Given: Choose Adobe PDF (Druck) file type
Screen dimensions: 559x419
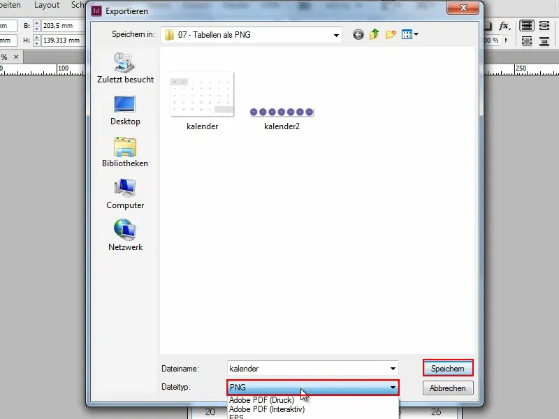Looking at the screenshot, I should [x=261, y=400].
